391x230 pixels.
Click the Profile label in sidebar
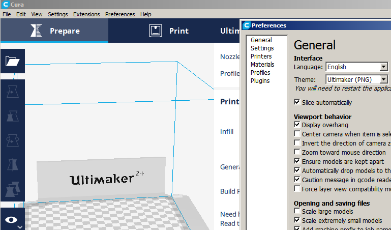(x=230, y=73)
